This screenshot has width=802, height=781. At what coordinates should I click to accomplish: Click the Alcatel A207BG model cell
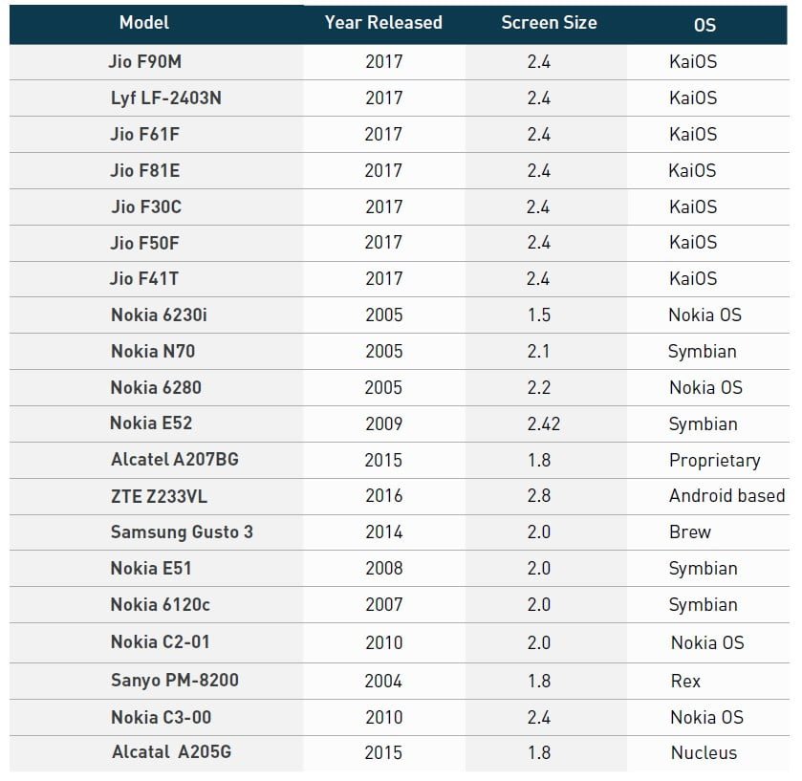click(x=174, y=460)
